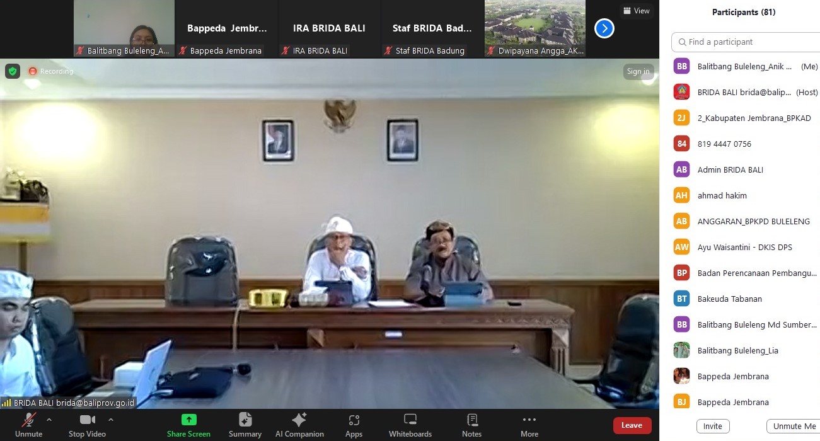The width and height of the screenshot is (820, 441).
Task: Click the red Leave button
Action: pyautogui.click(x=632, y=425)
